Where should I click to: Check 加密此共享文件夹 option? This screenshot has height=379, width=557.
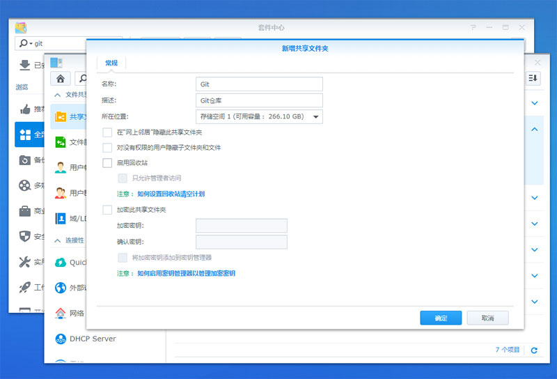pos(107,209)
